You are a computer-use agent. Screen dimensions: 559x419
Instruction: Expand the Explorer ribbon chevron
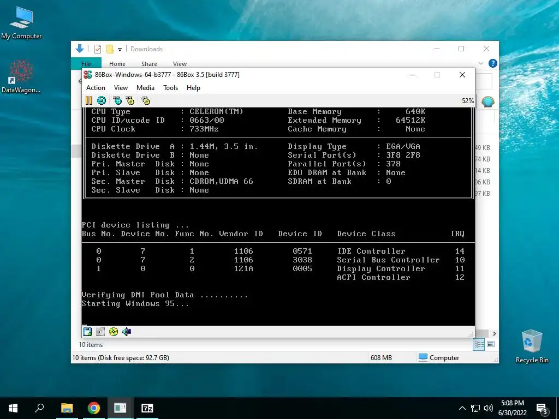(480, 63)
